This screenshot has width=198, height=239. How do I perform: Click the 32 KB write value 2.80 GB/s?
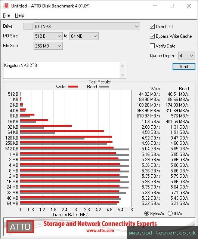click(x=151, y=127)
